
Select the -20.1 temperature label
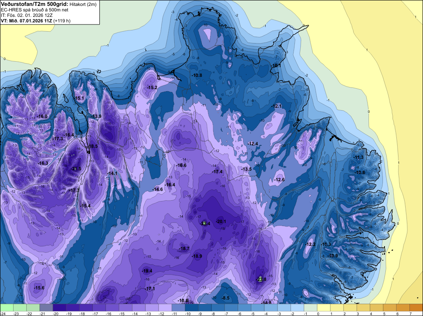pos(221,221)
